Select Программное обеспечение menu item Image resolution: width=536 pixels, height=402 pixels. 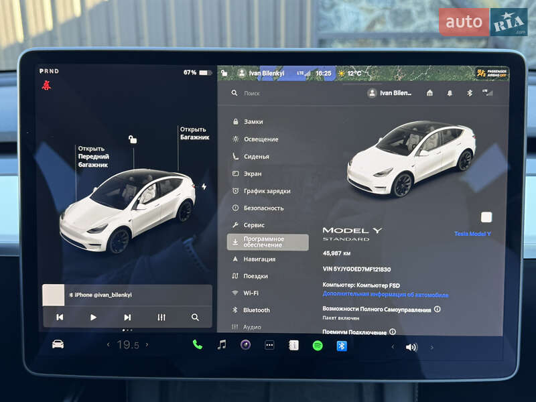(267, 242)
